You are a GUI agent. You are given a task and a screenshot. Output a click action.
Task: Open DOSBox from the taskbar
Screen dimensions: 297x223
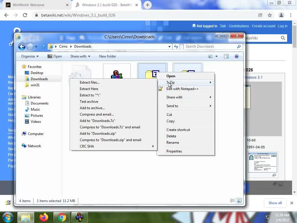[x=79, y=217]
